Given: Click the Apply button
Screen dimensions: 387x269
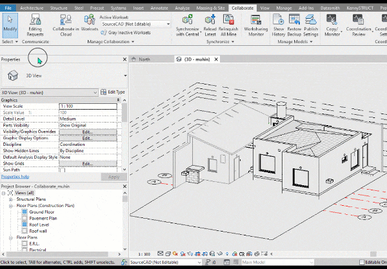Looking at the screenshot, I should [114, 177].
